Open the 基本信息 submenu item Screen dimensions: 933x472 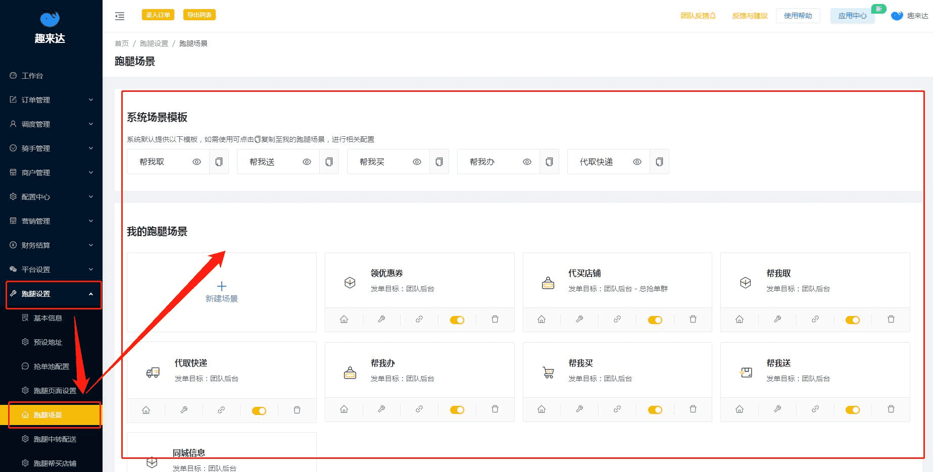click(51, 318)
